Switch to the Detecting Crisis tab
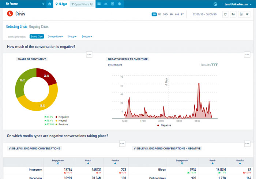 (x=17, y=27)
